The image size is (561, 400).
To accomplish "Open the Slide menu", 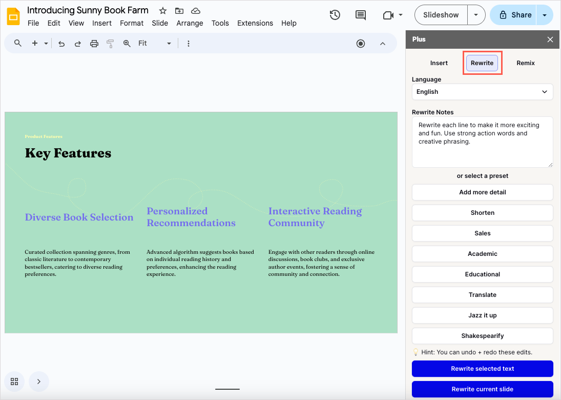I will [x=160, y=23].
